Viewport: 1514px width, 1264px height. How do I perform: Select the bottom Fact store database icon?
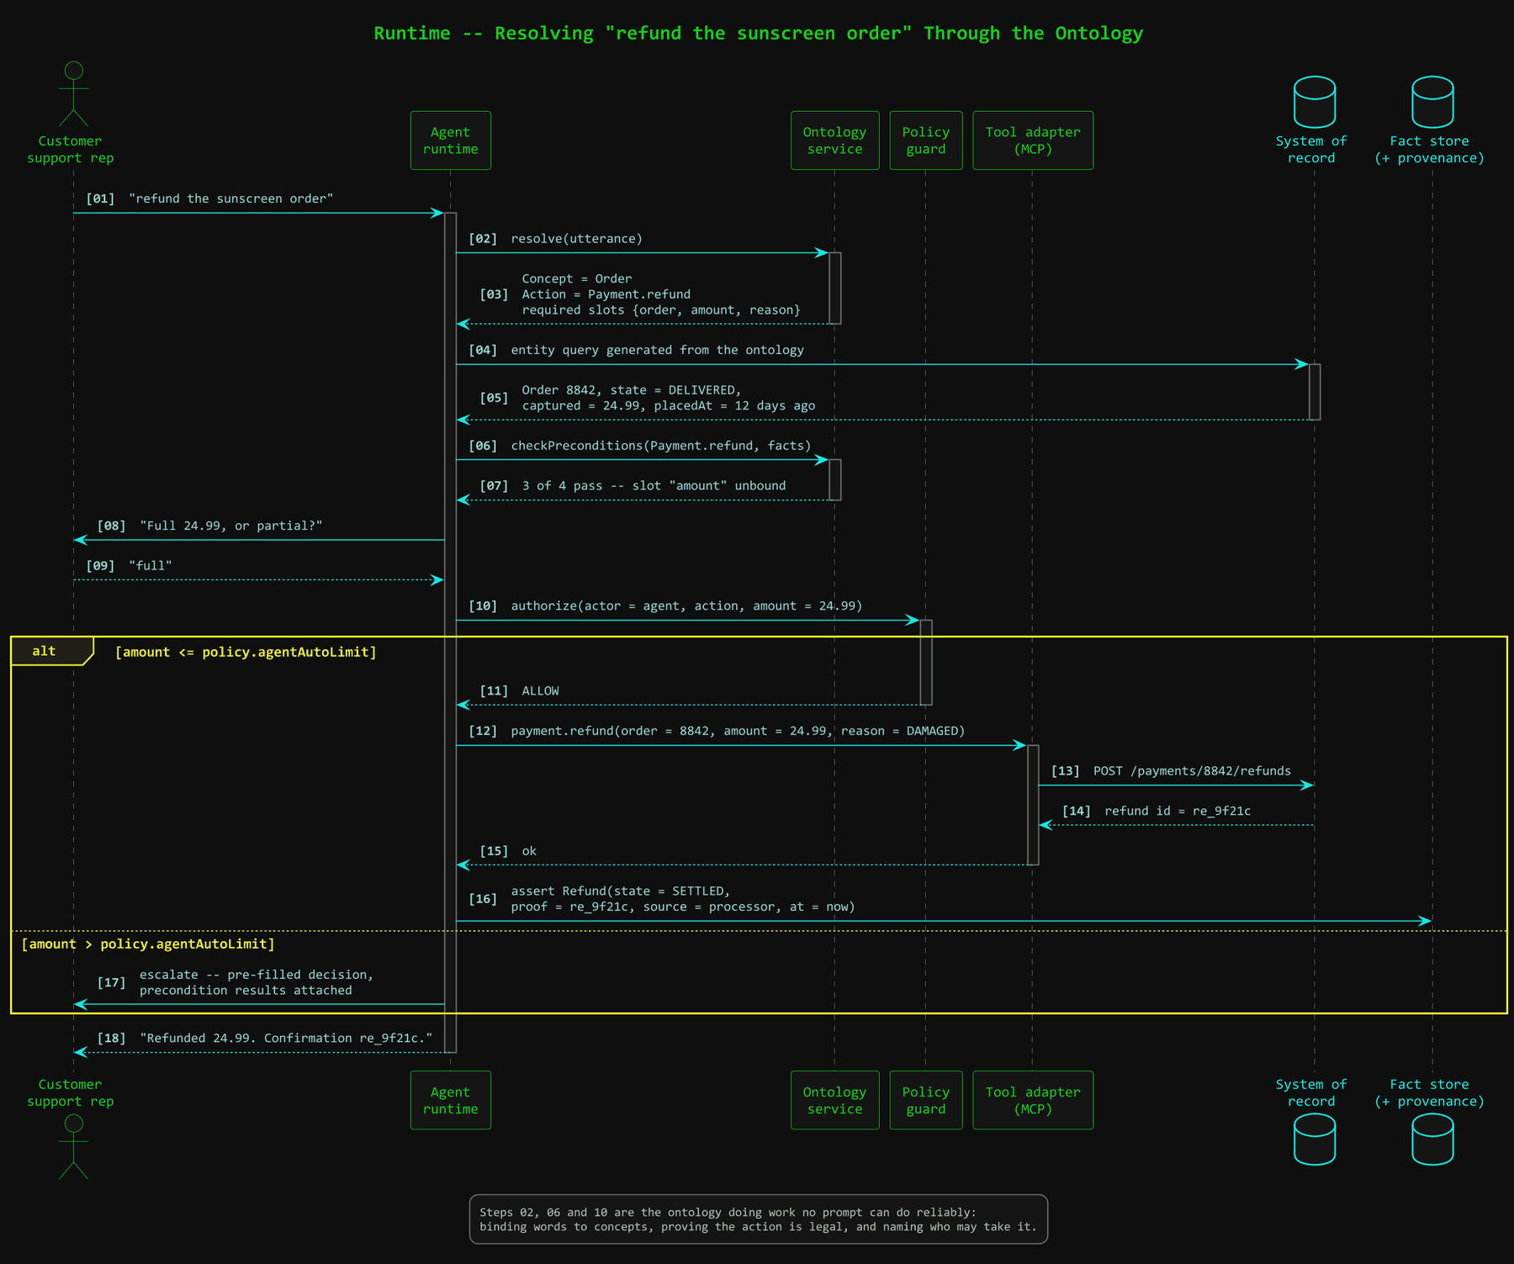coord(1432,1139)
